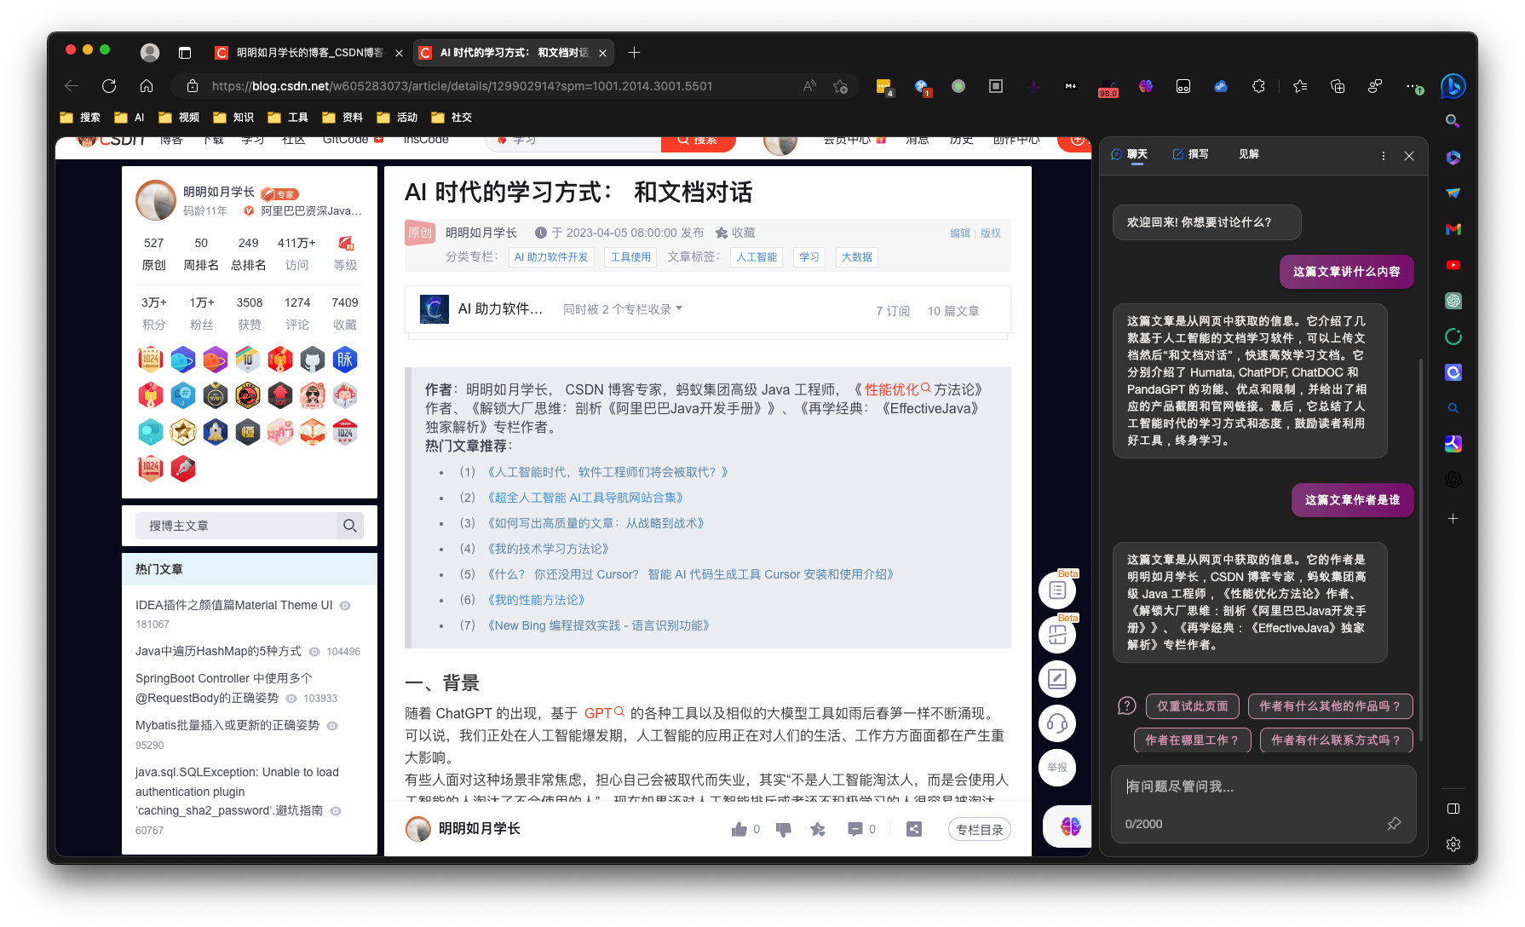Click the 仅重试此页面 suggestion button

click(x=1193, y=706)
